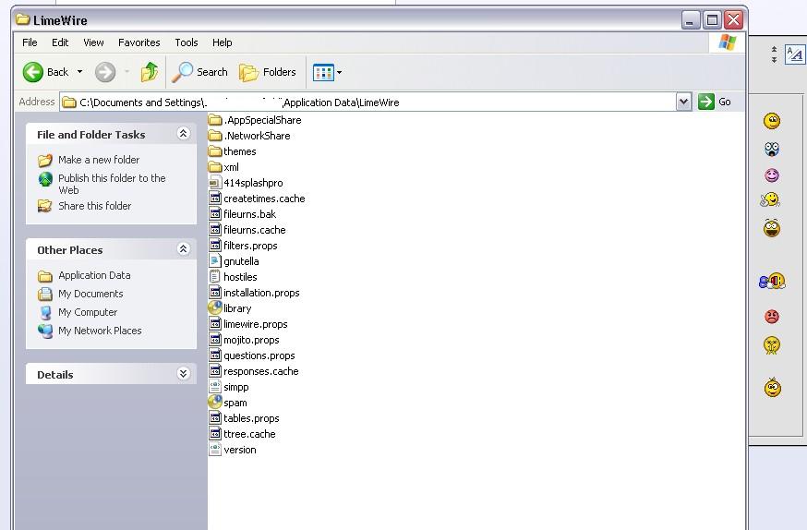Select the installation.props file icon
This screenshot has width=807, height=530.
[215, 293]
